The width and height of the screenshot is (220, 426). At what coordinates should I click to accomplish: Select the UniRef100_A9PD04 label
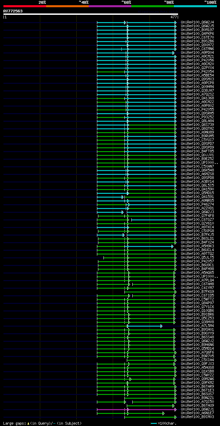click(x=197, y=53)
